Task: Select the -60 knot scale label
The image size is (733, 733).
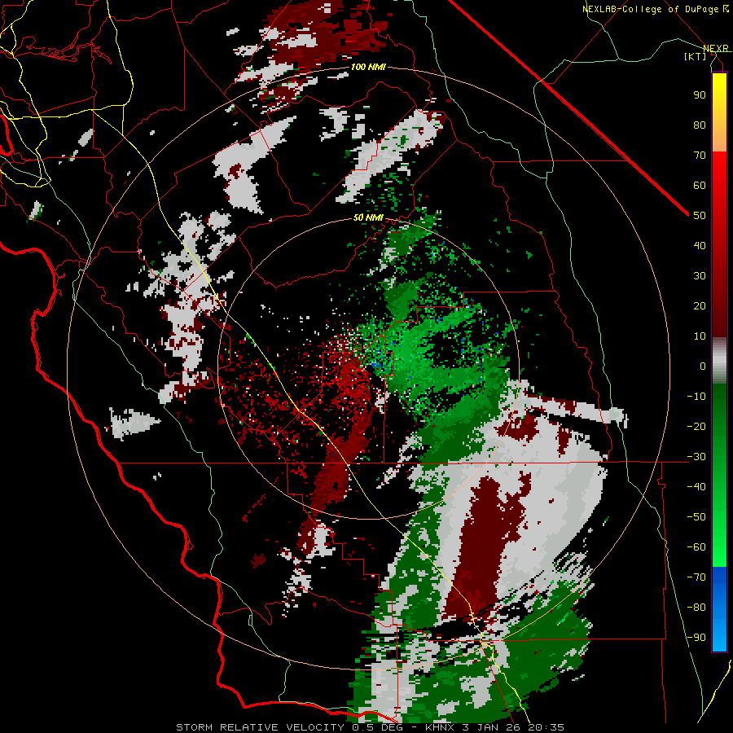Action: pyautogui.click(x=696, y=547)
